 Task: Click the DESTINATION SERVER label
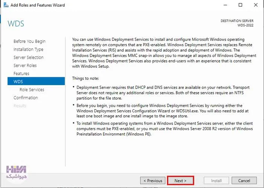click(237, 21)
